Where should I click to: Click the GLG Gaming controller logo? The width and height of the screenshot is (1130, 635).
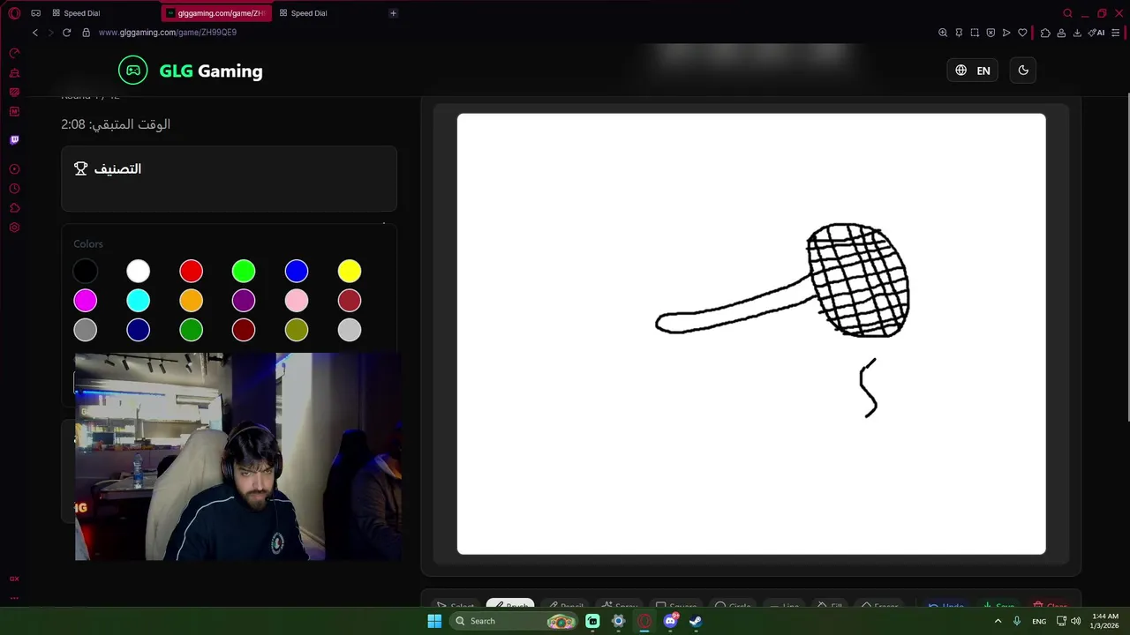[x=132, y=71]
